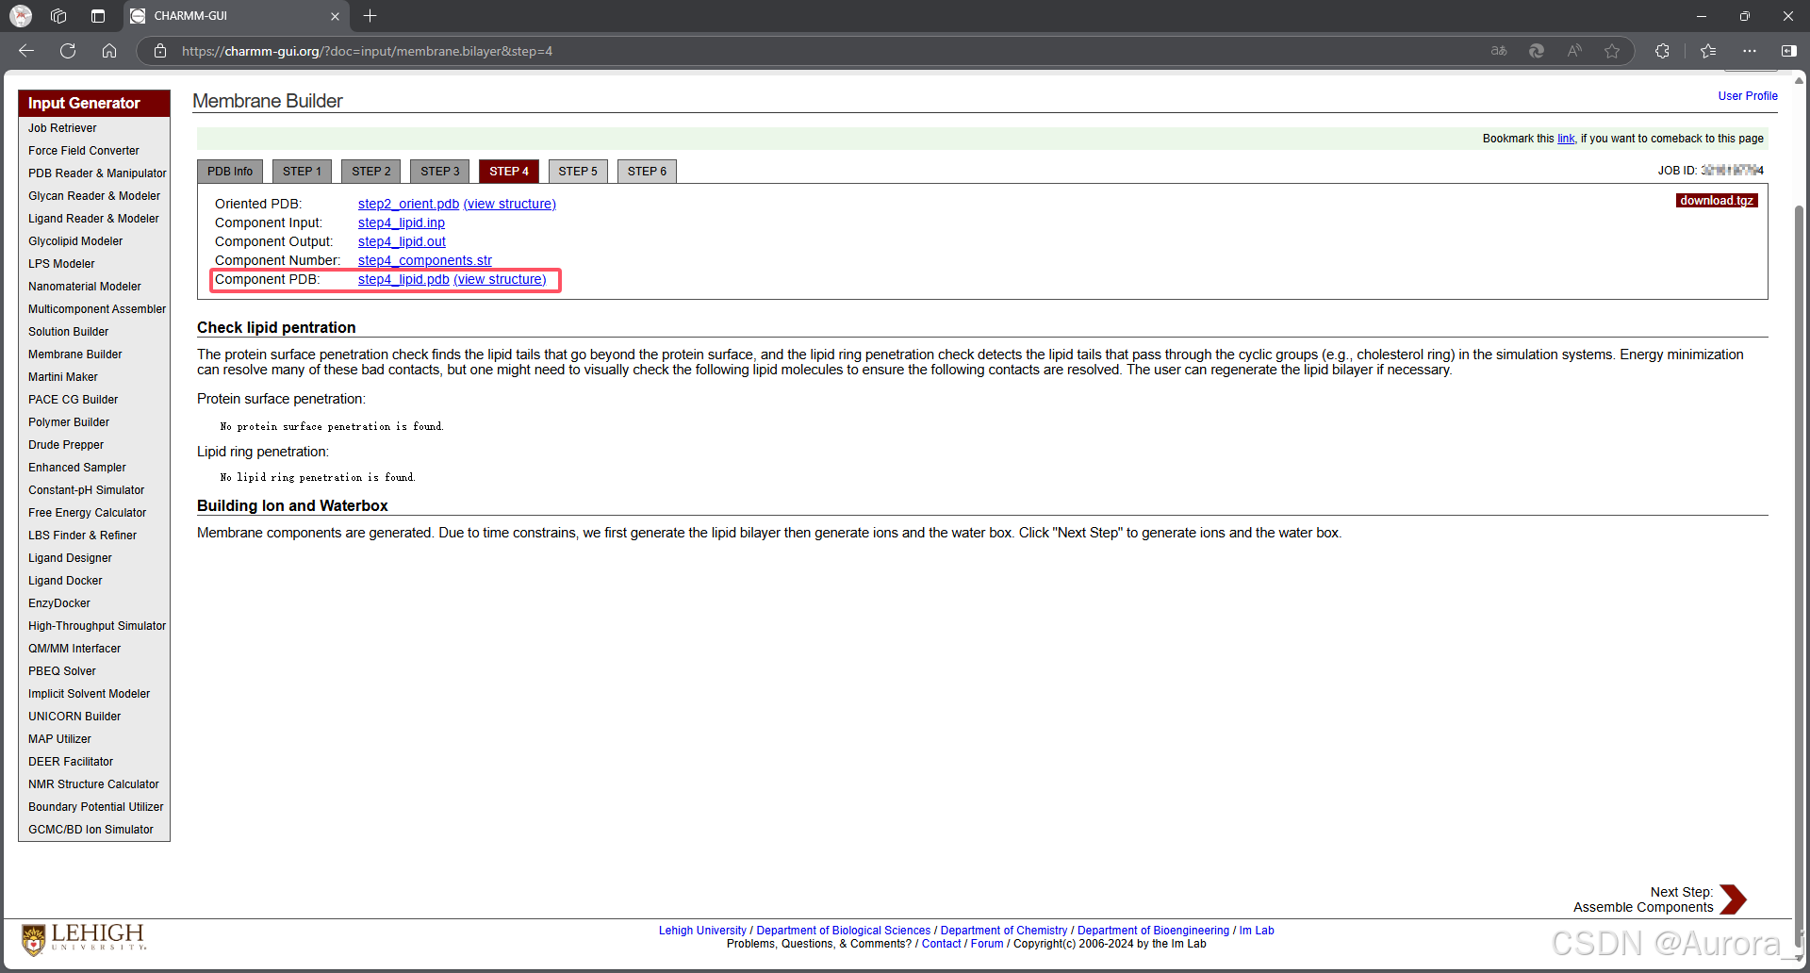Viewport: 1810px width, 973px height.
Task: Open Force Field Converter
Action: [84, 151]
